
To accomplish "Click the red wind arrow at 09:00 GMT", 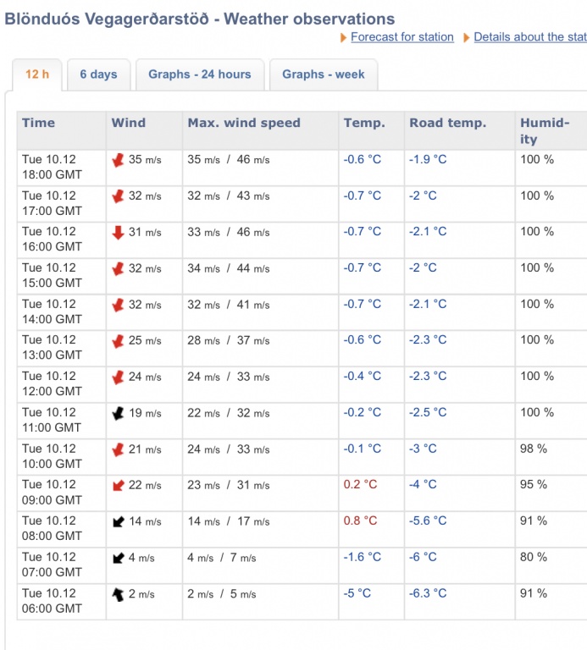I will [118, 485].
